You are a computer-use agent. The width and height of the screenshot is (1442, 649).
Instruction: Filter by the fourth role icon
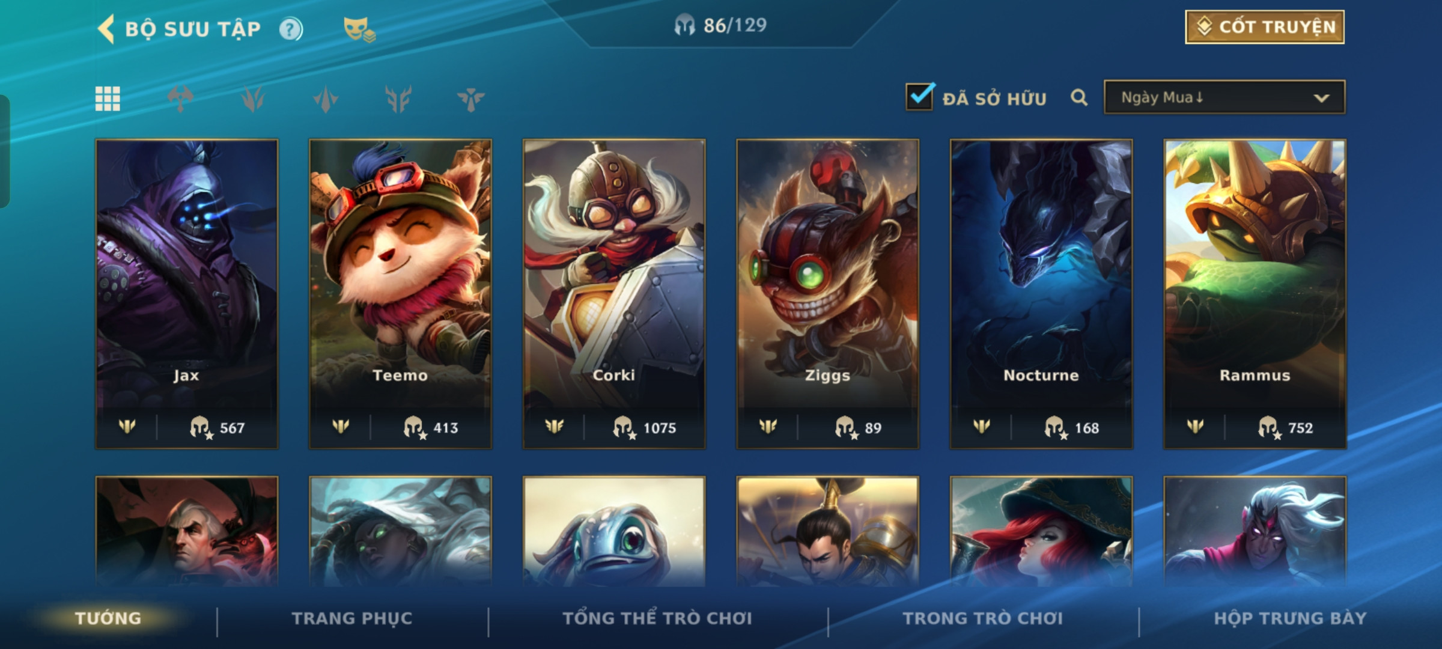(x=398, y=99)
